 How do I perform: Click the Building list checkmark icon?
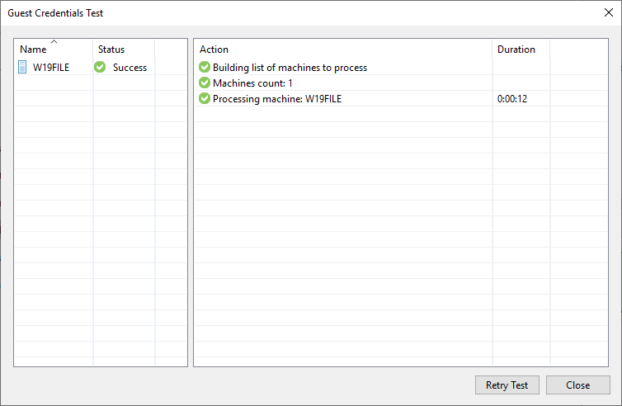click(205, 67)
